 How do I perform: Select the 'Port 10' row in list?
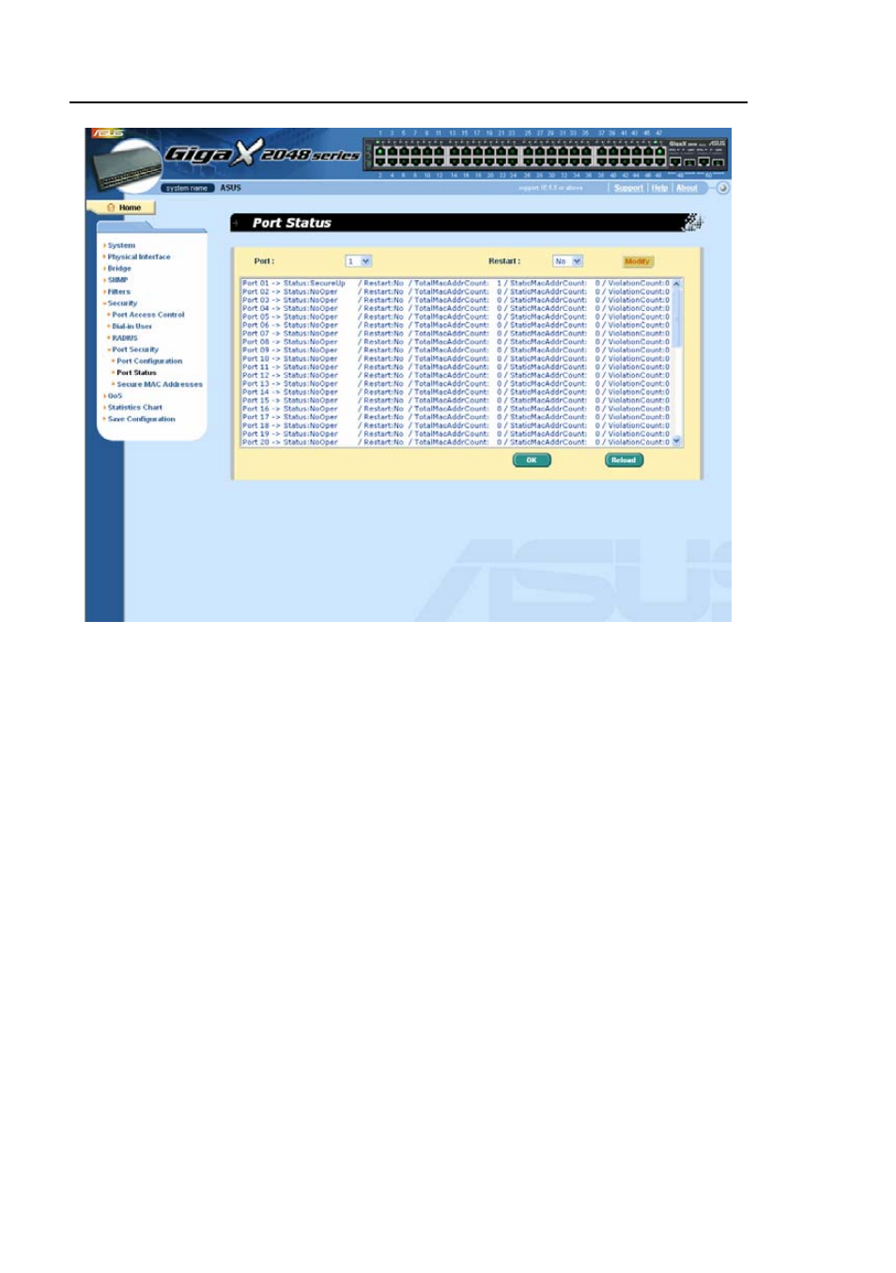tap(456, 359)
